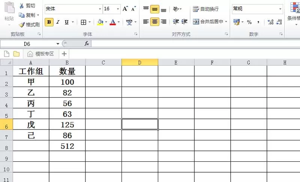Open the font size 16 dropdown
This screenshot has height=182, width=300.
click(118, 9)
